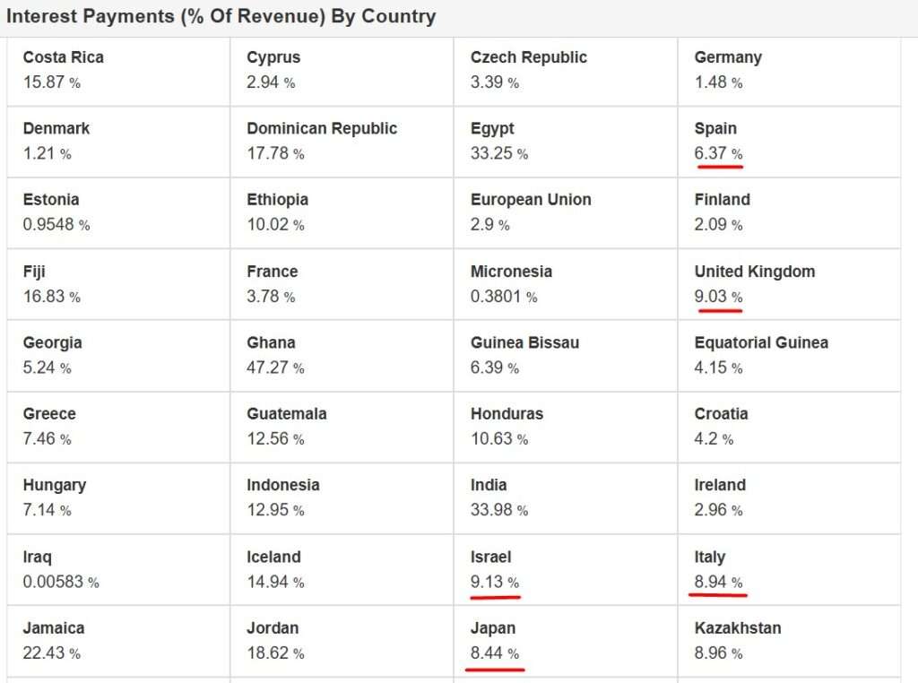918x683 pixels.
Task: Click the Equatorial Guinea entry
Action: coord(761,342)
